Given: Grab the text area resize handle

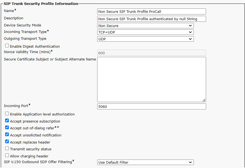Looking at the screenshot, I should (204, 100).
